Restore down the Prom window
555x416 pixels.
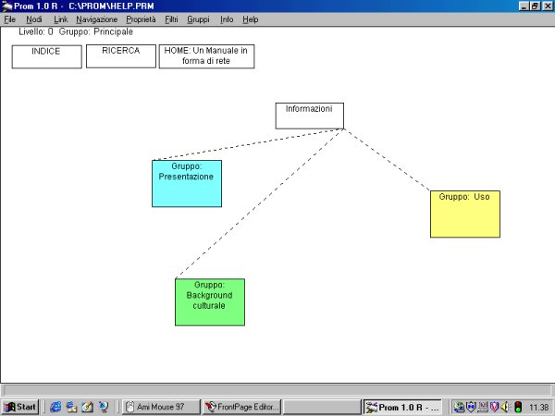click(536, 6)
